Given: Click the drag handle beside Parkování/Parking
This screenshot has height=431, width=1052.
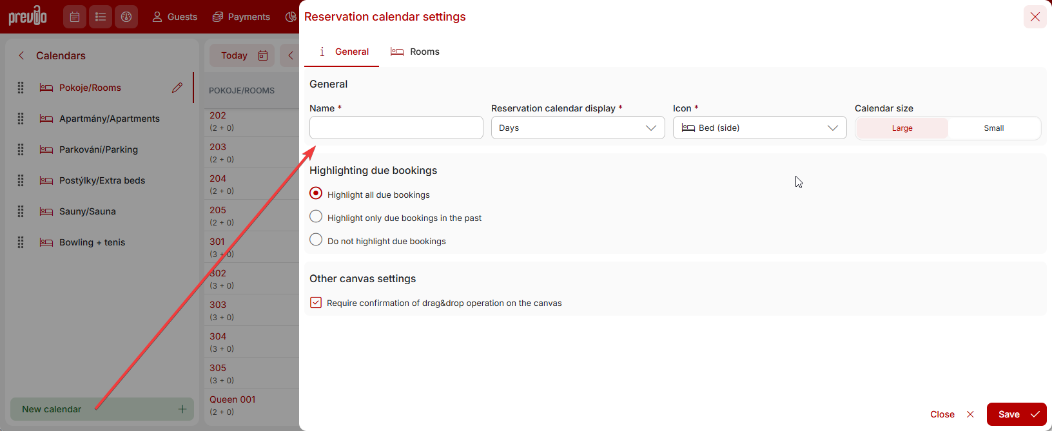Looking at the screenshot, I should (x=21, y=149).
